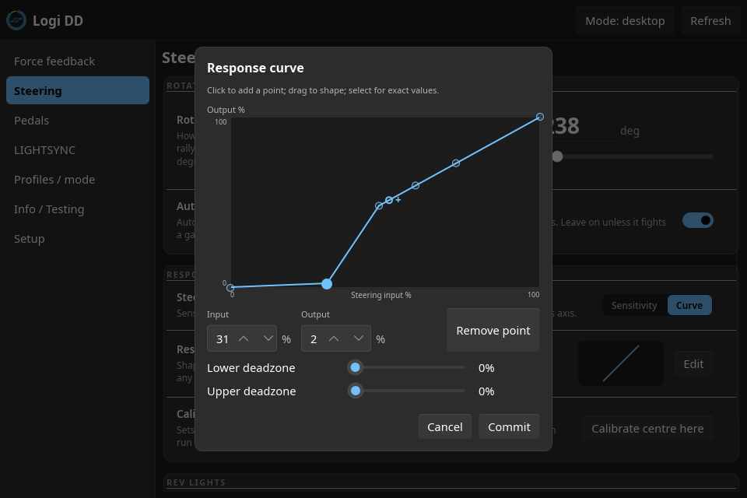Open the LIGHTSYNC section
The height and width of the screenshot is (498, 747).
78,149
